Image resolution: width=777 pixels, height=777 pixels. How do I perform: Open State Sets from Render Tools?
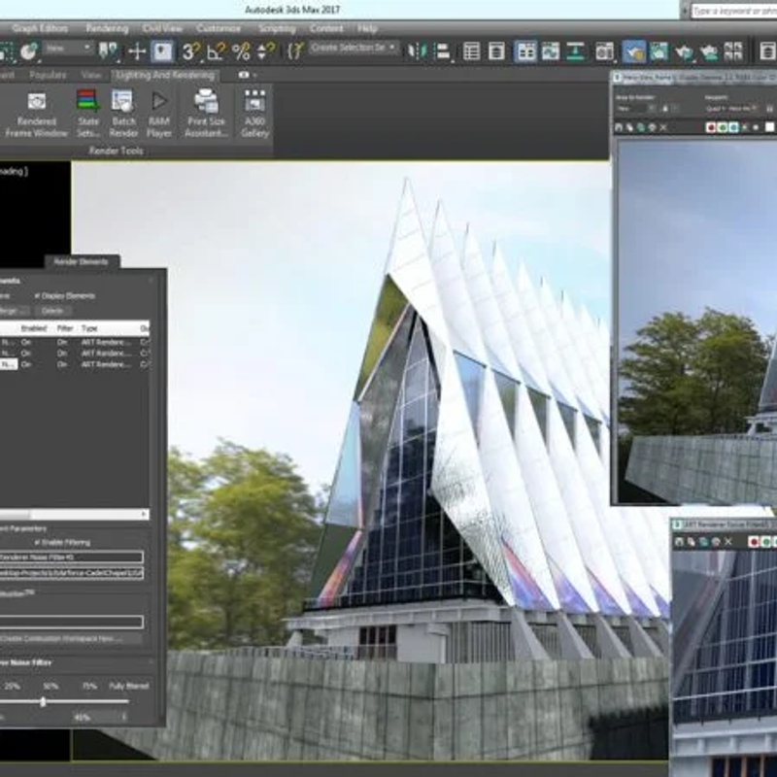[x=87, y=114]
